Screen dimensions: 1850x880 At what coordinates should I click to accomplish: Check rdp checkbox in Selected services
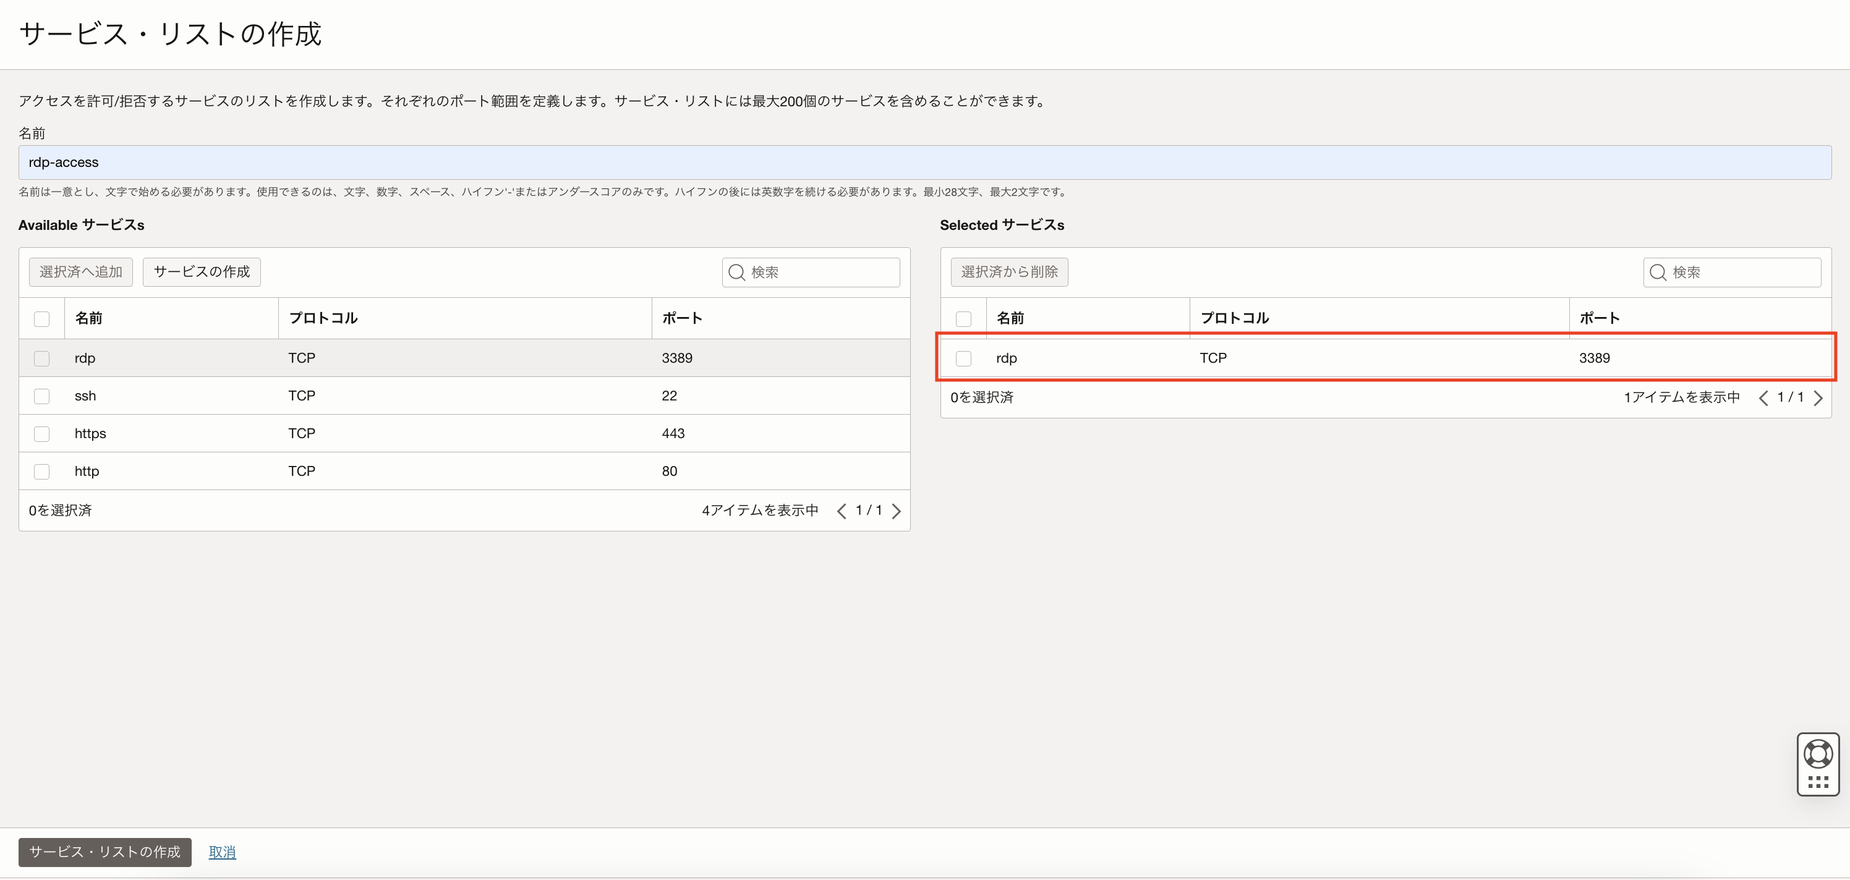963,358
